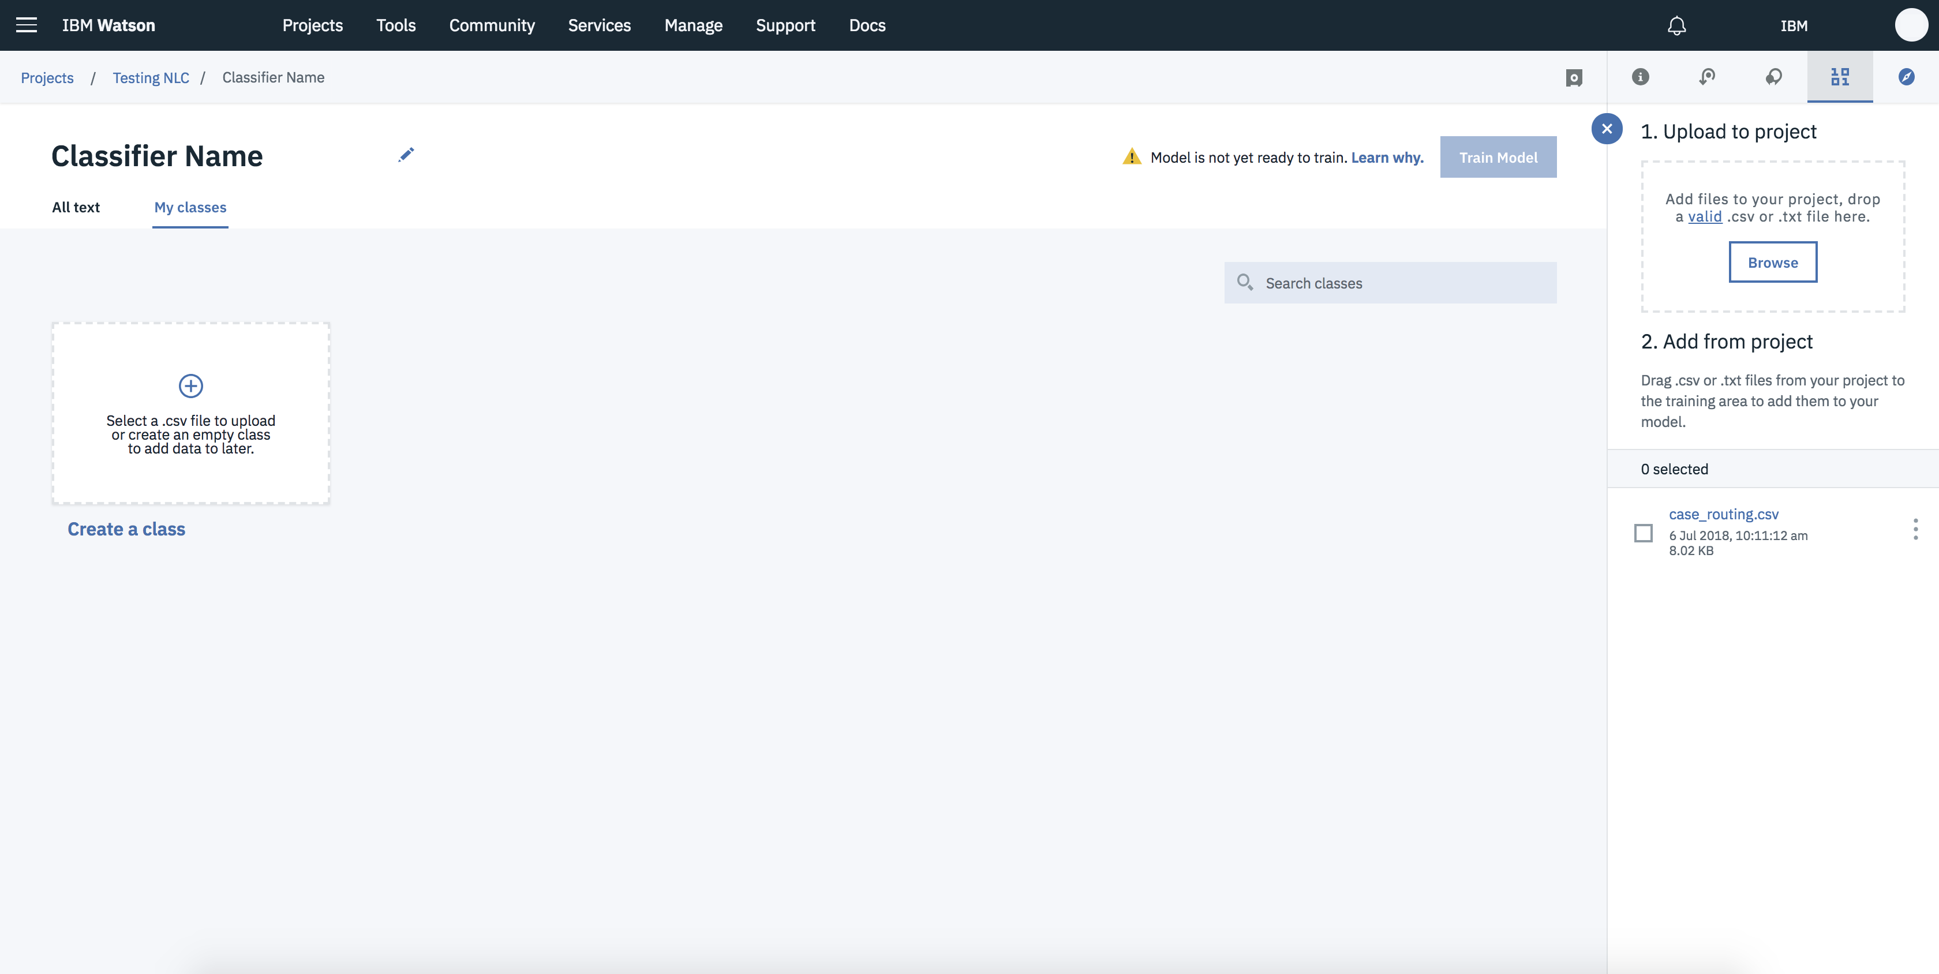Open the comments speech bubble icon

coord(1773,77)
